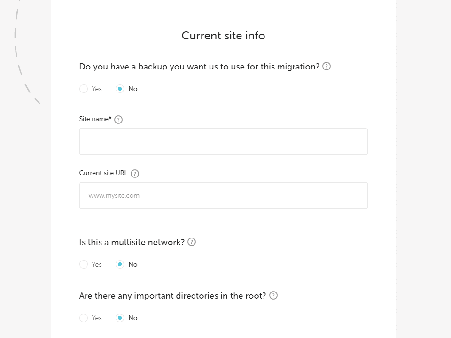
Task: Select No for multisite network
Action: click(120, 264)
